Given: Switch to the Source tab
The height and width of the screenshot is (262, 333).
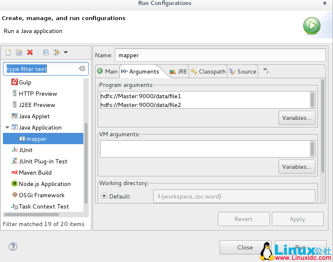Looking at the screenshot, I should 243,71.
